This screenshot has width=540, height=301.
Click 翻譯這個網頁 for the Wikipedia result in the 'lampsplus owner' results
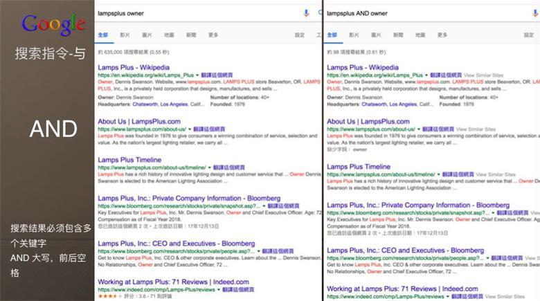pos(217,75)
